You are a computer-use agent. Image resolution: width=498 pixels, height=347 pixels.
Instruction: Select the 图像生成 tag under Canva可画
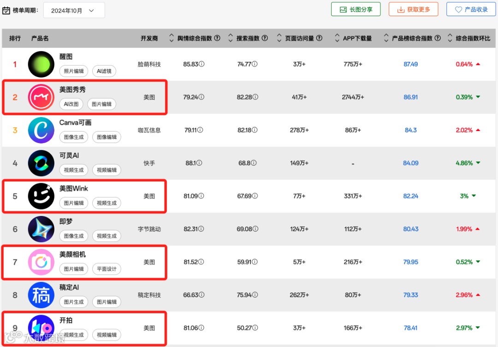point(74,137)
